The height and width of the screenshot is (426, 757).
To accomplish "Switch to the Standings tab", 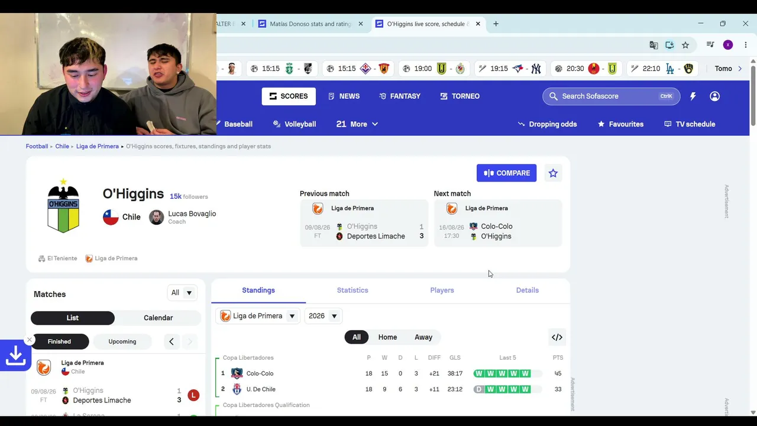I will pyautogui.click(x=258, y=291).
